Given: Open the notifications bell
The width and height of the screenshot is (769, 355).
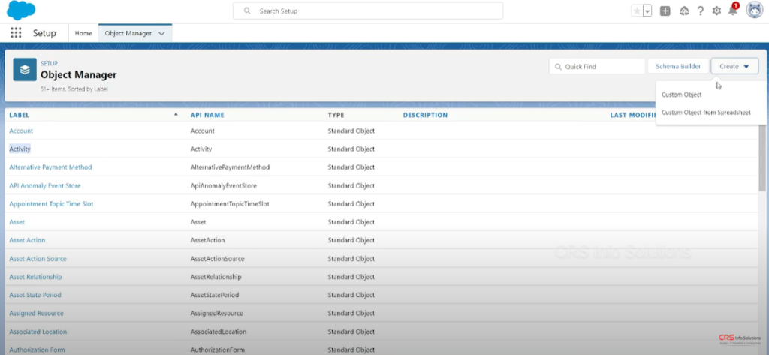Looking at the screenshot, I should [733, 10].
